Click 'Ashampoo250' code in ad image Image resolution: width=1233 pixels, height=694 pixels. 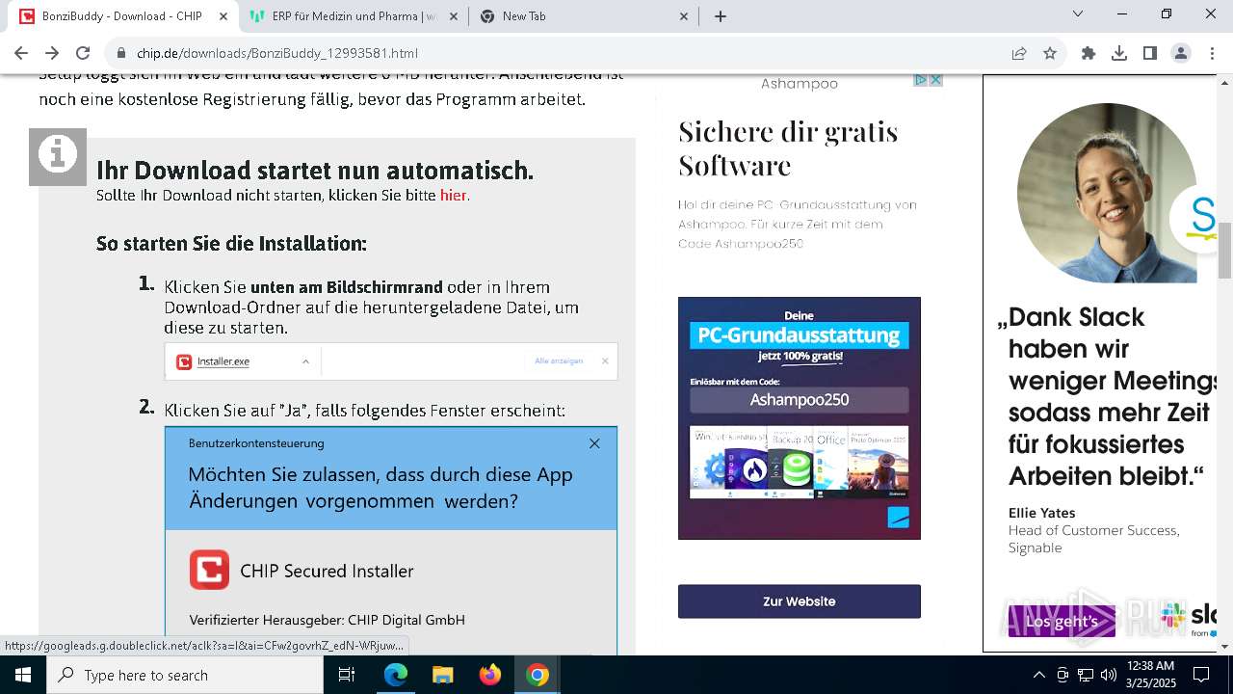800,399
